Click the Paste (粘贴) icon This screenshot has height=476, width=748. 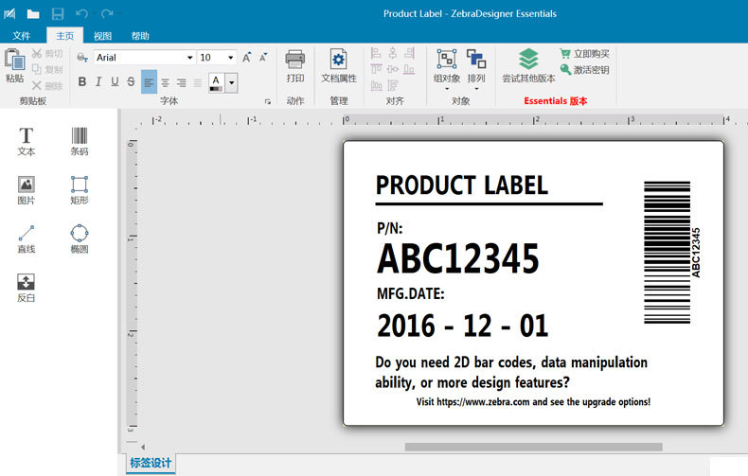click(x=15, y=61)
